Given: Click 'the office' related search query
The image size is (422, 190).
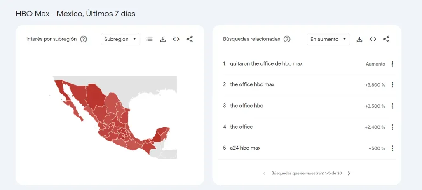Looking at the screenshot, I should 241,127.
